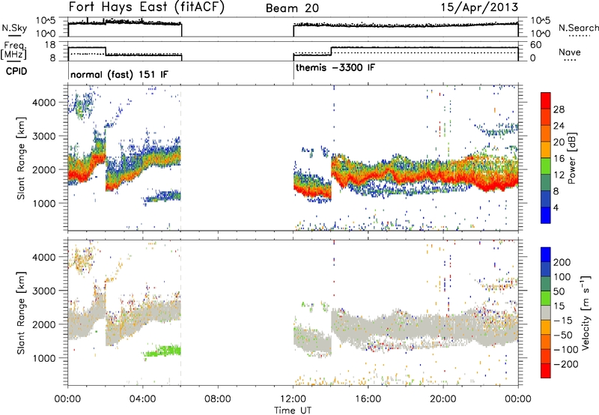Click the 'N.Sky' legend label
The image size is (599, 415).
click(x=14, y=28)
